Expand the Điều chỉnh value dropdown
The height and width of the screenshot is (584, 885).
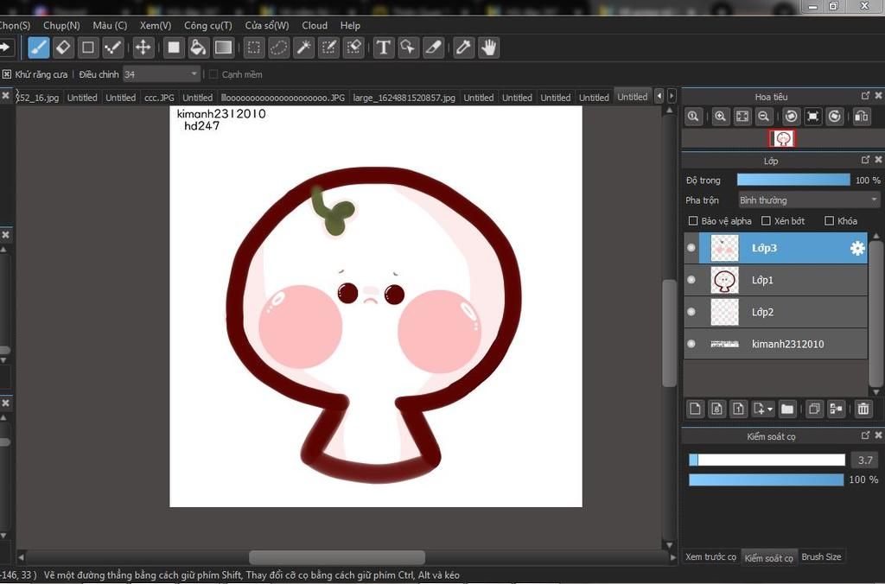[x=194, y=75]
